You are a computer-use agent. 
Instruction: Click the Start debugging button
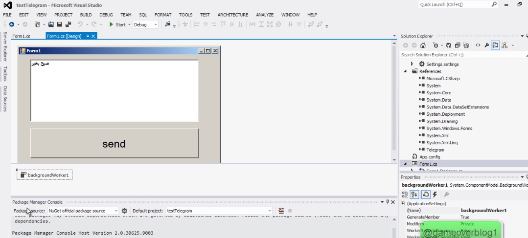click(117, 24)
